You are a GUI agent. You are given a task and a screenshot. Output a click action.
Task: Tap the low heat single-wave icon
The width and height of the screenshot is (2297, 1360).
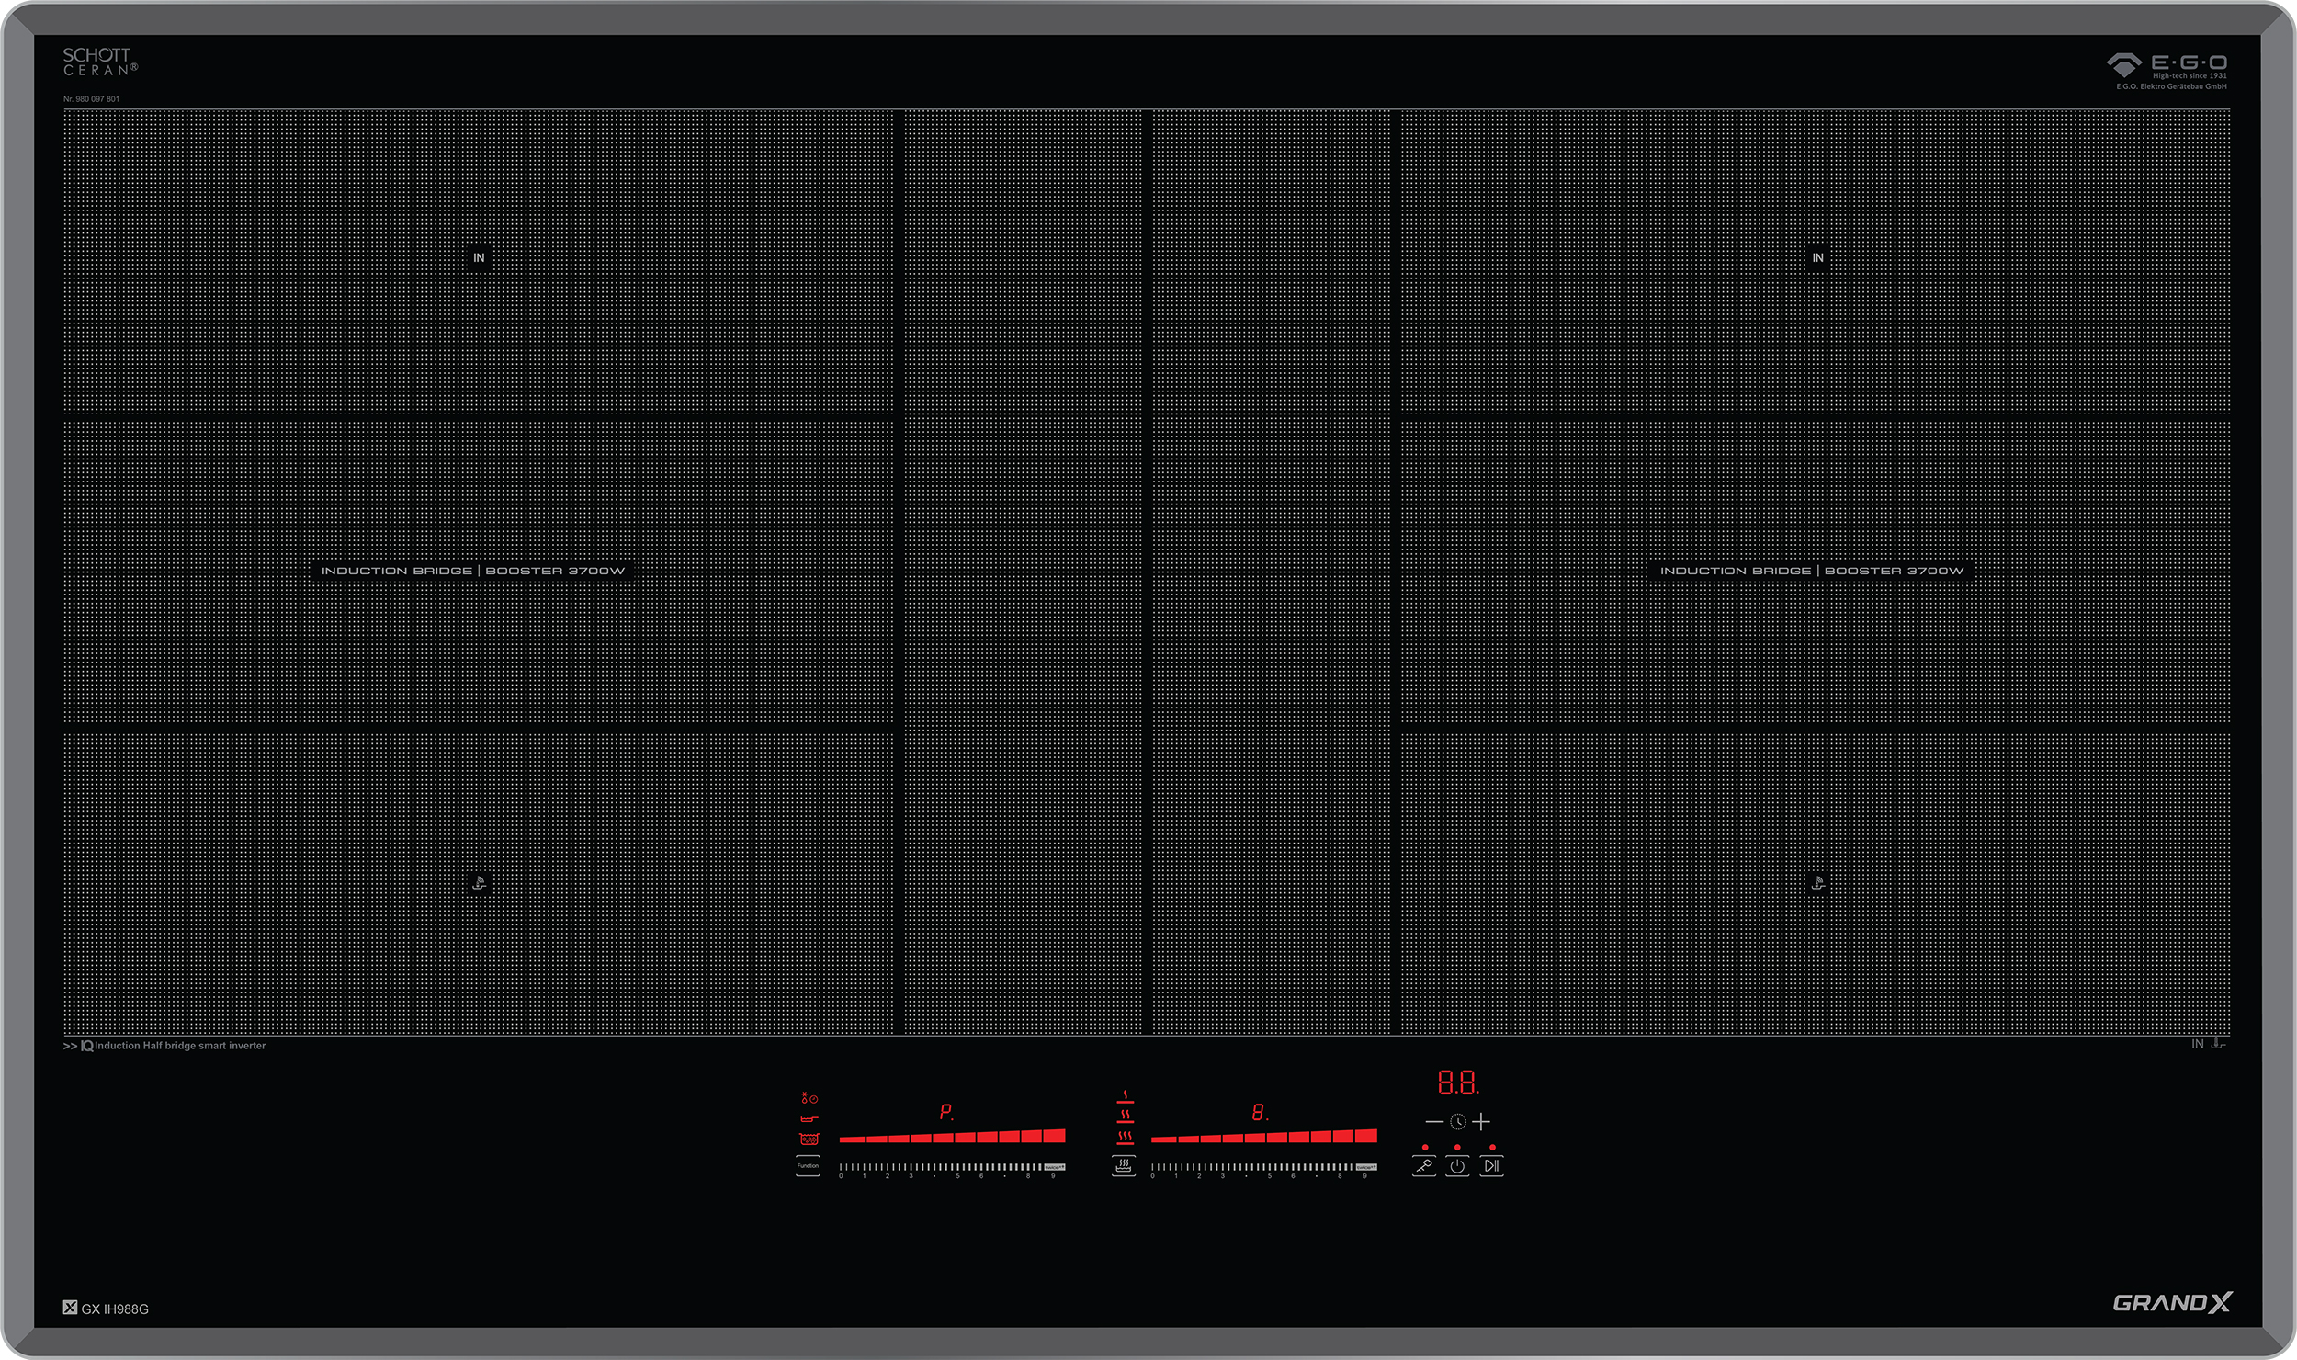coord(1125,1097)
